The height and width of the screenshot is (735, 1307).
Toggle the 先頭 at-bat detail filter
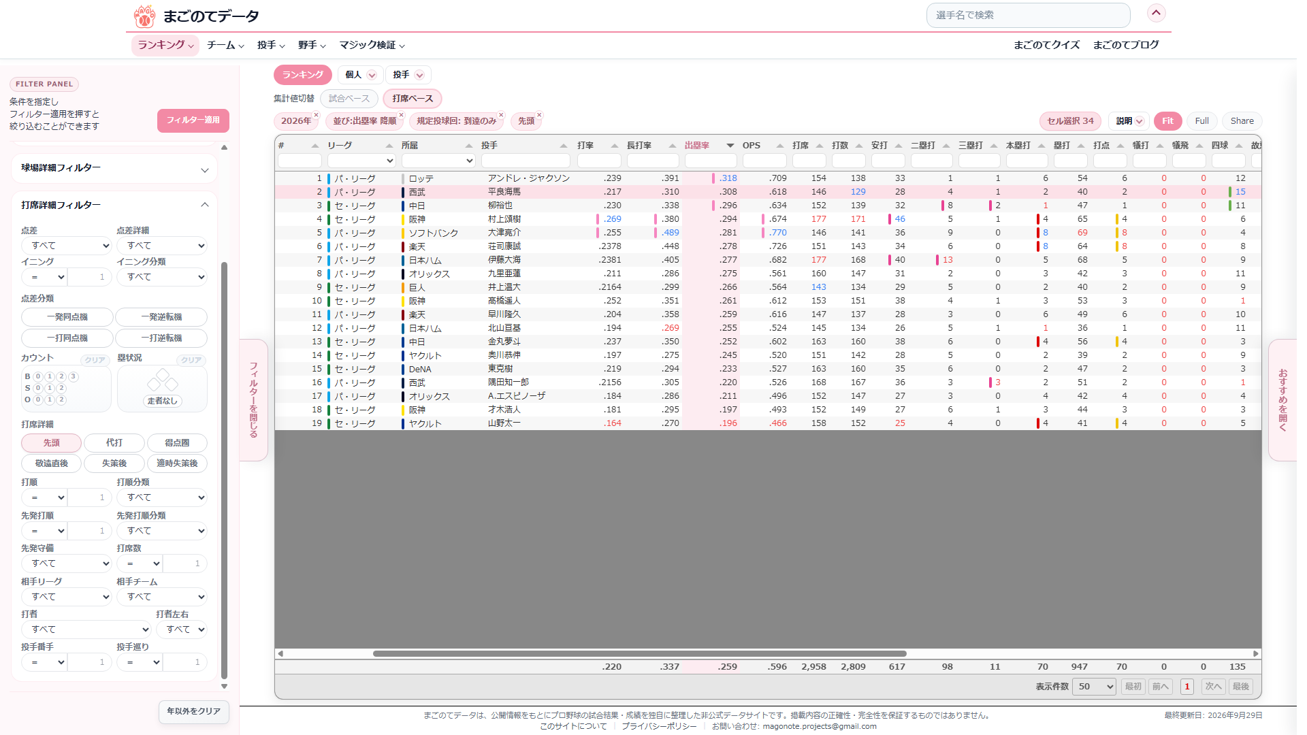(52, 443)
